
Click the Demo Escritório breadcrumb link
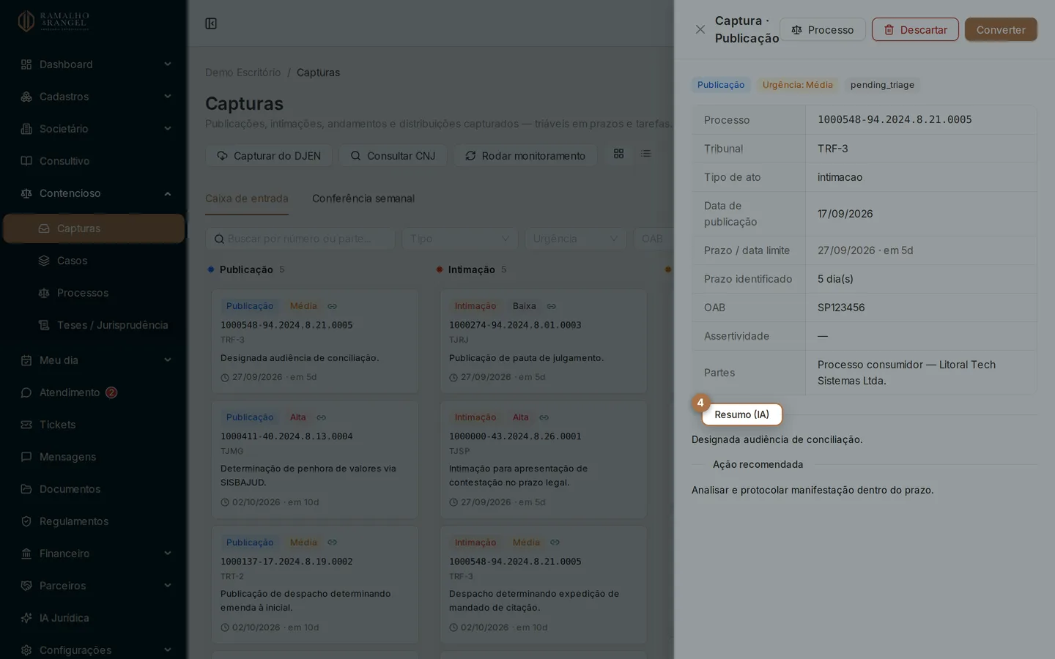coord(243,72)
